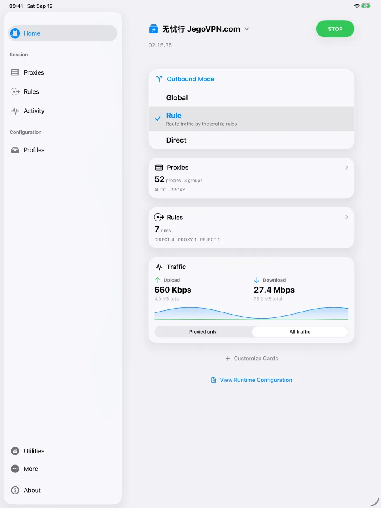Open About in the sidebar
381x508 pixels.
tap(63, 490)
